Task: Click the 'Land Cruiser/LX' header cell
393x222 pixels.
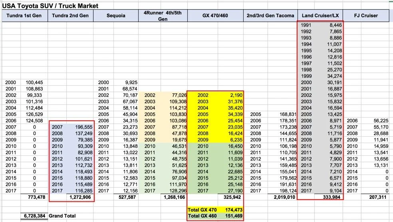Action: point(320,16)
